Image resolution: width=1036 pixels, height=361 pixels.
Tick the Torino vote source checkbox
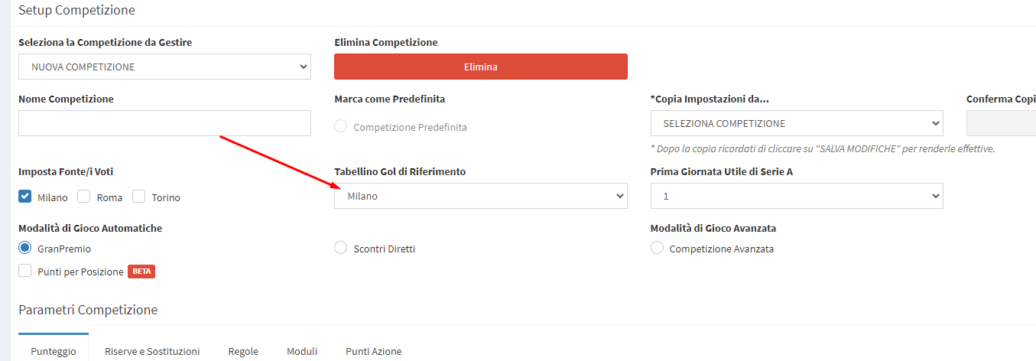[139, 197]
